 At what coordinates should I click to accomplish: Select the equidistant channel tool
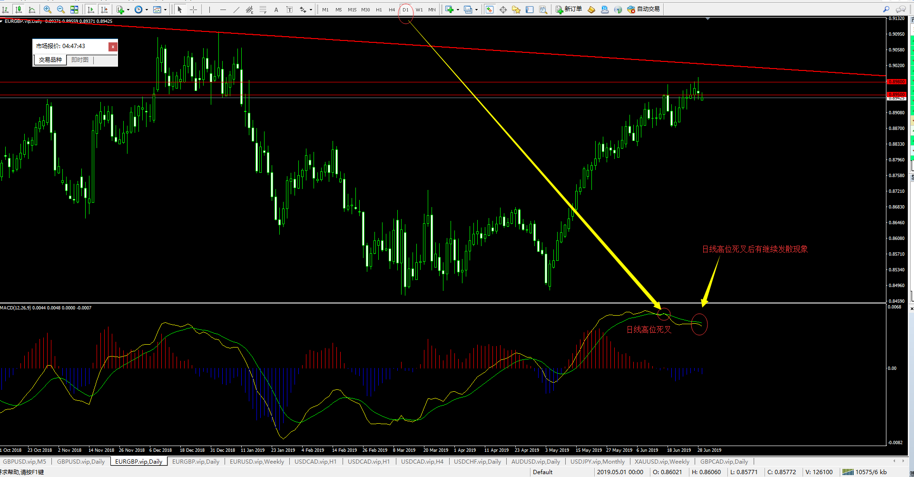249,10
